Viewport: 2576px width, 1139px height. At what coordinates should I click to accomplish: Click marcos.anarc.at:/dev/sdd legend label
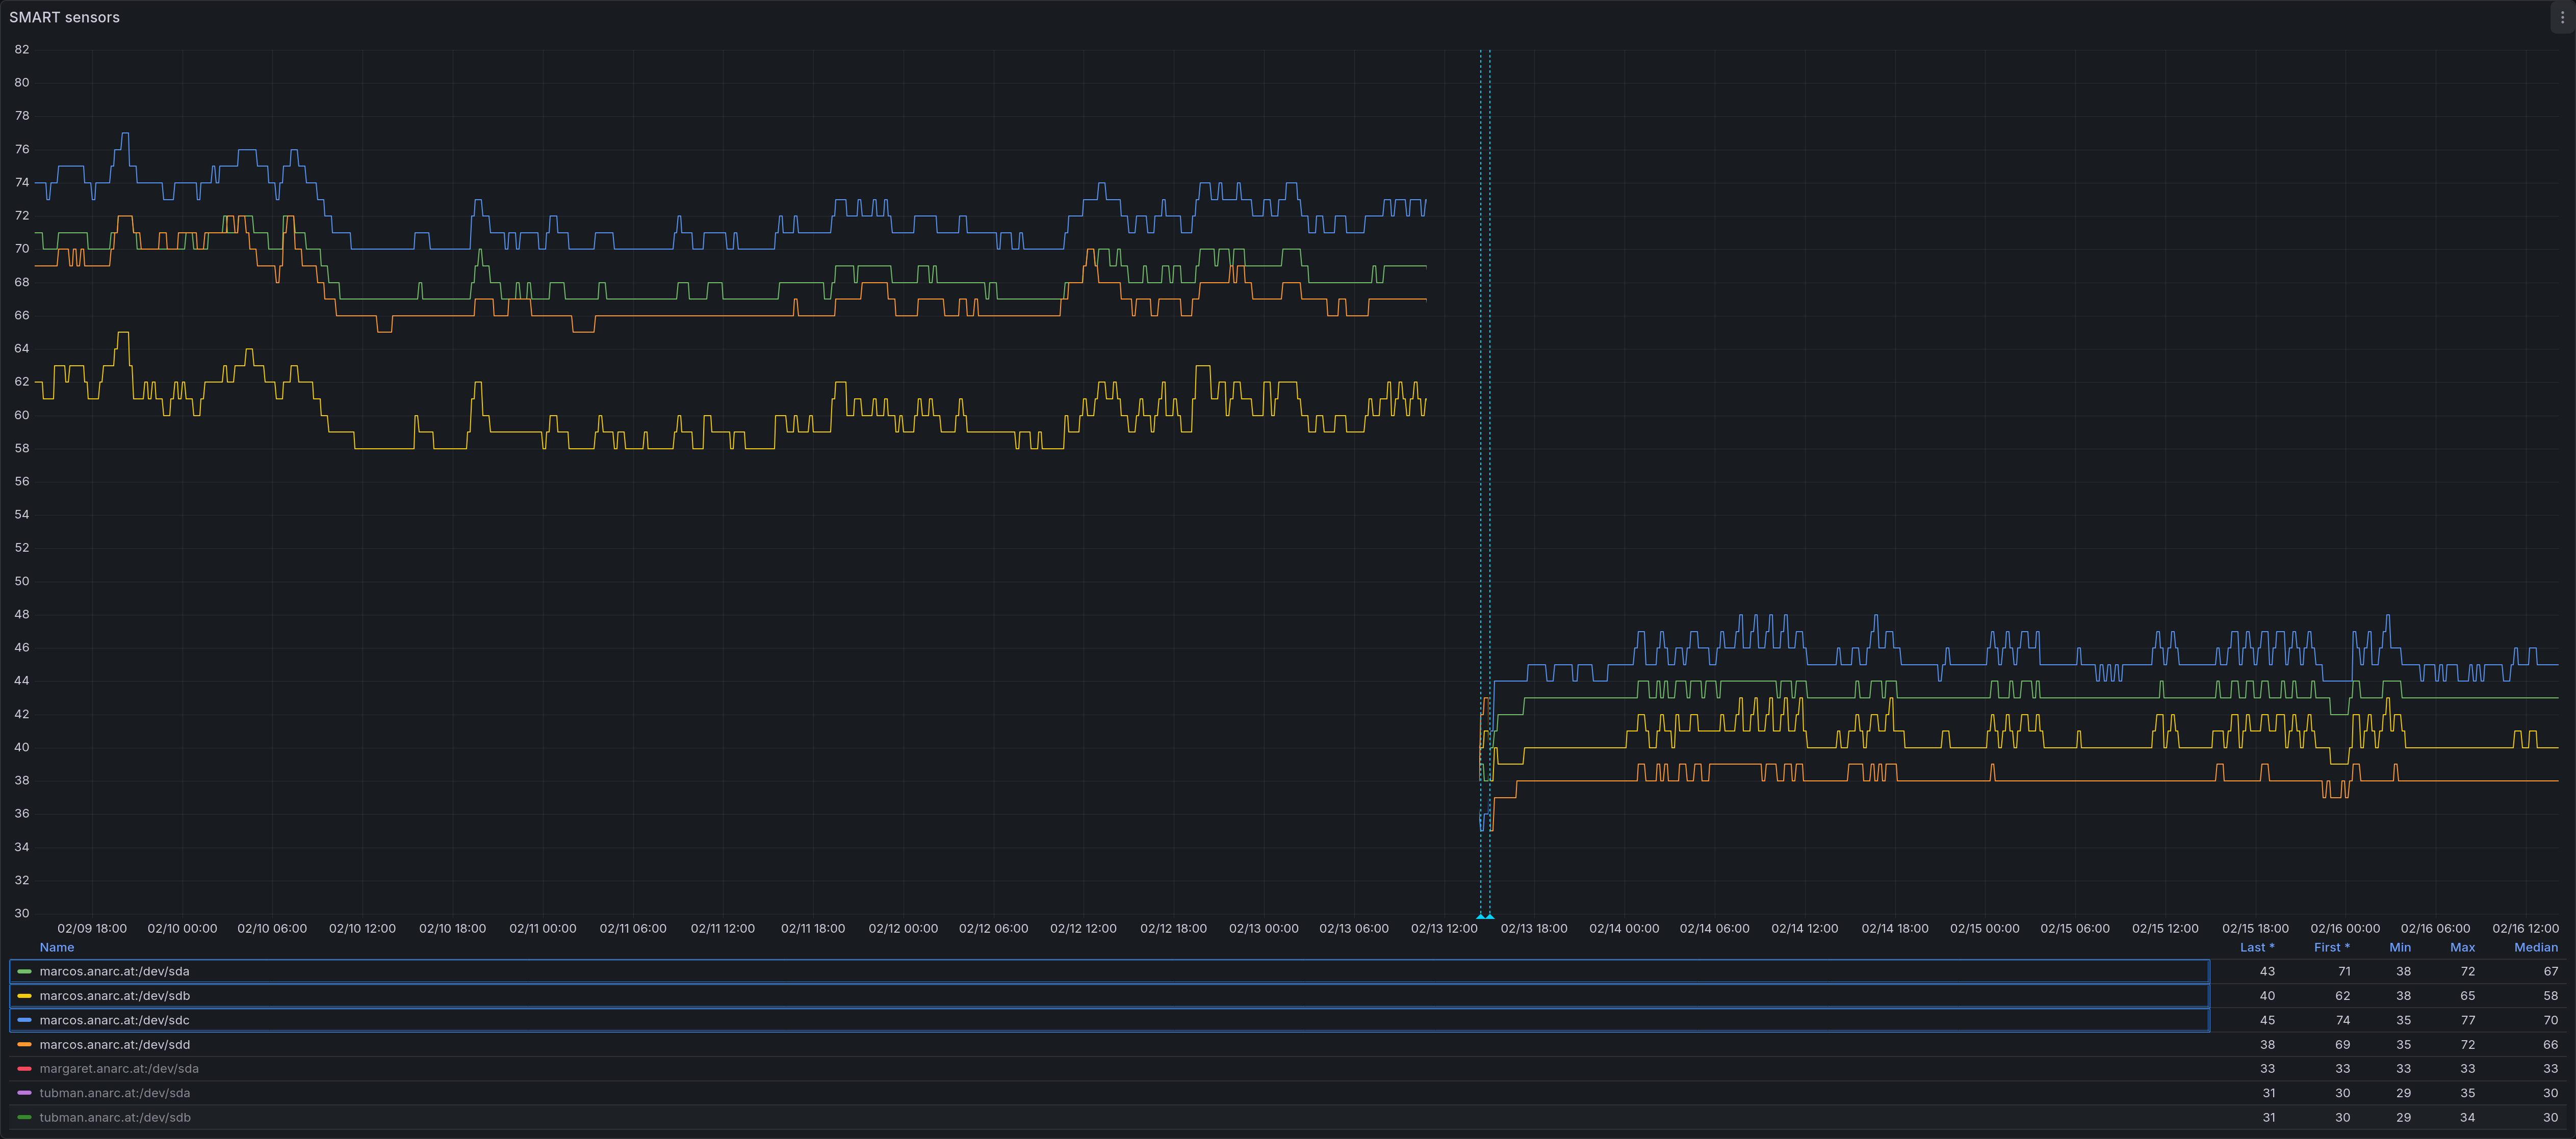click(x=114, y=1045)
